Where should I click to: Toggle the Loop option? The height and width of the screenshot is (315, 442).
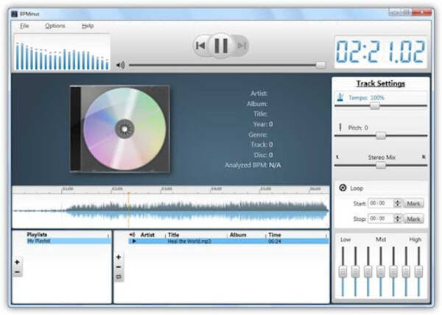(x=343, y=188)
